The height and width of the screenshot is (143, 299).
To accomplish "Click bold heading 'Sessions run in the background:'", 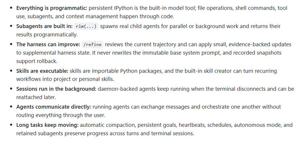I will click(56, 89).
